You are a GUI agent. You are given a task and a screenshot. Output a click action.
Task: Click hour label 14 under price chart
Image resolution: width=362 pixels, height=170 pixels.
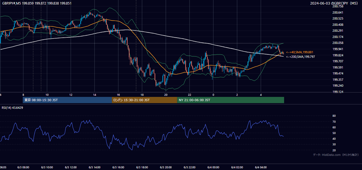[95, 95]
